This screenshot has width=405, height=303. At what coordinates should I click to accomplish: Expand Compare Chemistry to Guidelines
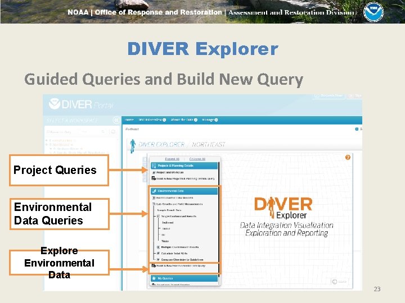pyautogui.click(x=158, y=260)
